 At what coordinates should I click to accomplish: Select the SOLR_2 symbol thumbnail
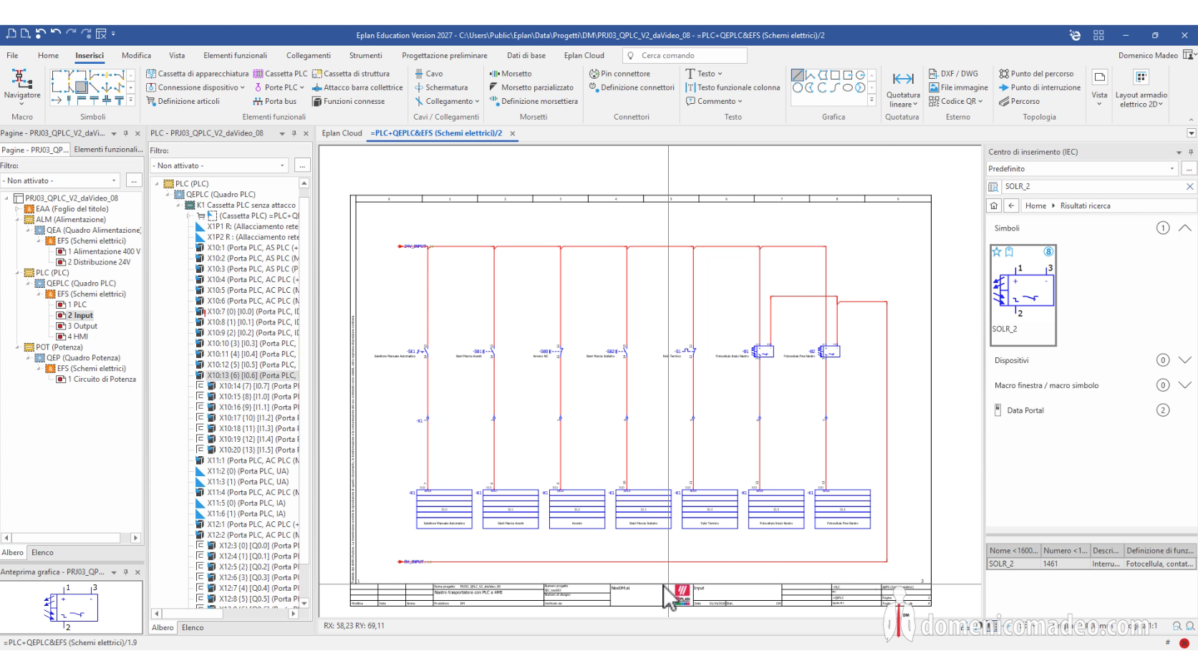(1023, 295)
